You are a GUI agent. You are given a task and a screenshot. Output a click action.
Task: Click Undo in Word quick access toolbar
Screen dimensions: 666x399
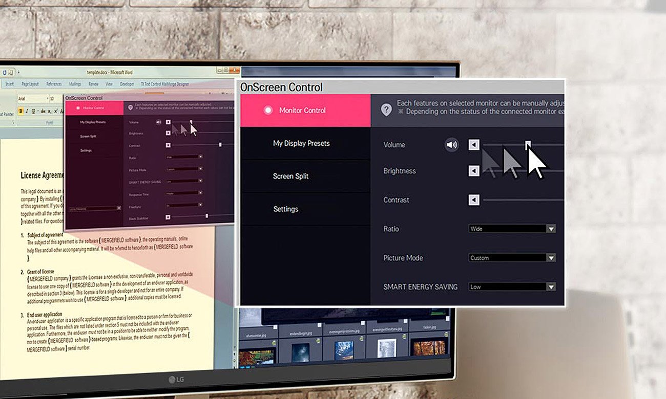tap(5, 72)
